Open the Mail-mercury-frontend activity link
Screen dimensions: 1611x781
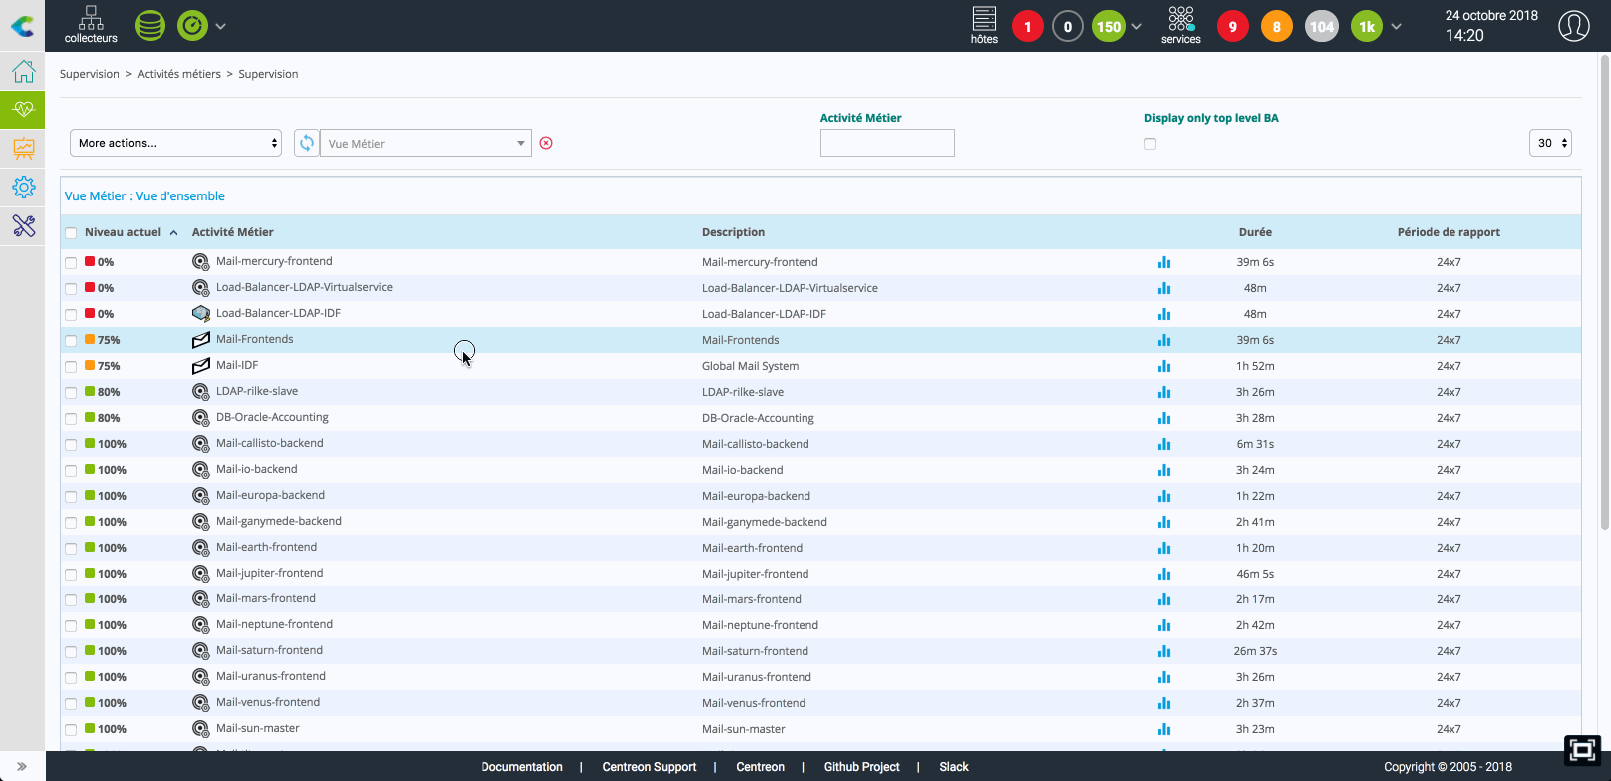click(274, 261)
